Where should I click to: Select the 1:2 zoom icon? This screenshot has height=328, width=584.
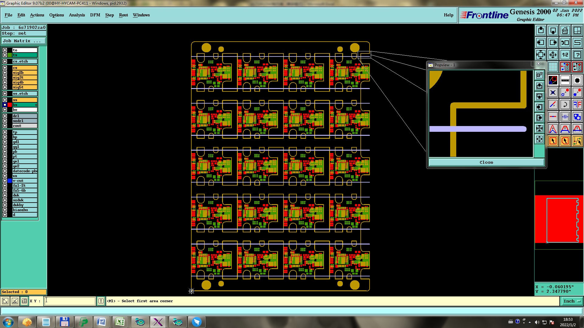(x=565, y=55)
